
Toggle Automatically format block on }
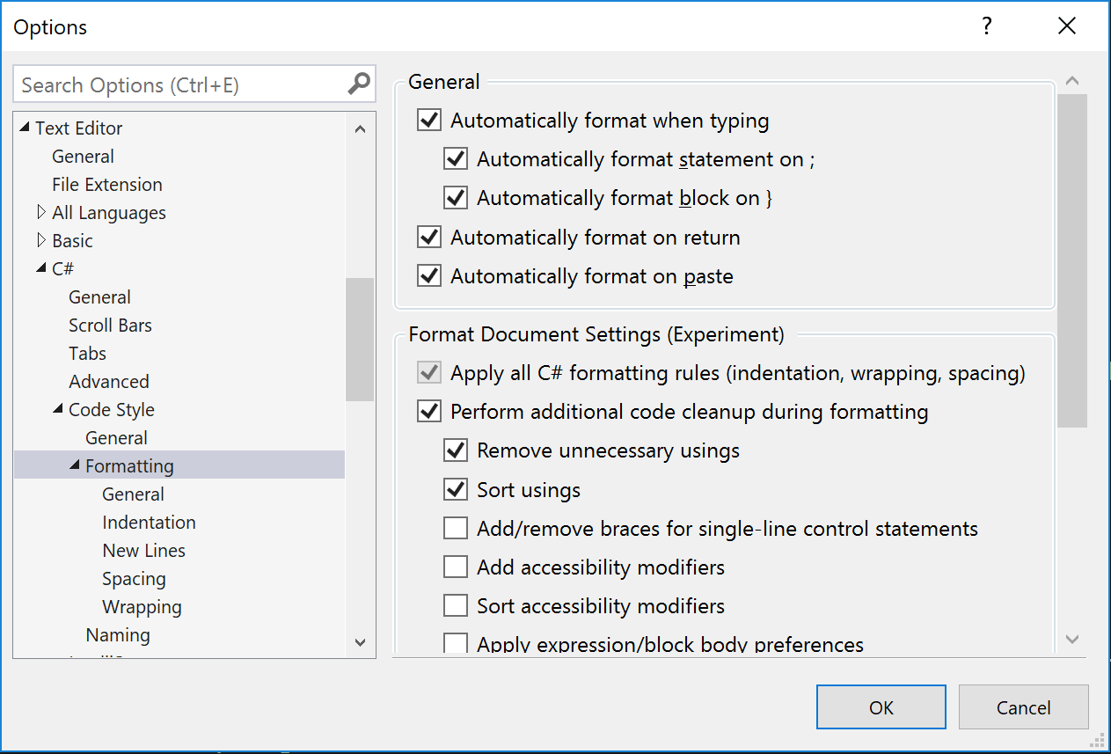pyautogui.click(x=455, y=197)
